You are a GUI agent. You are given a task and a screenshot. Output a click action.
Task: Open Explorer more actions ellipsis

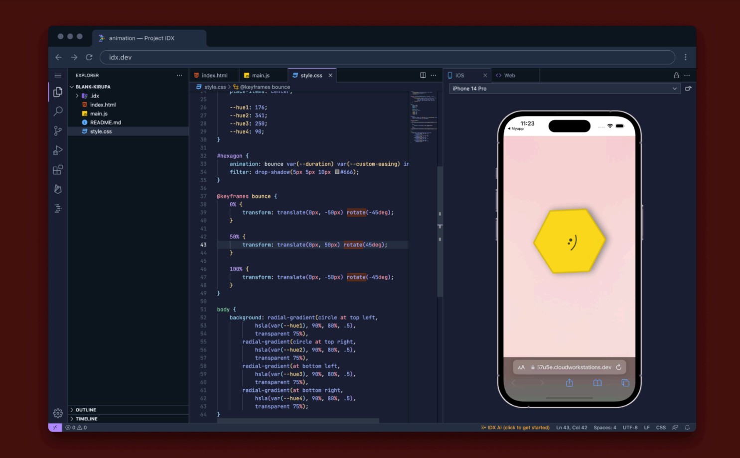[179, 75]
